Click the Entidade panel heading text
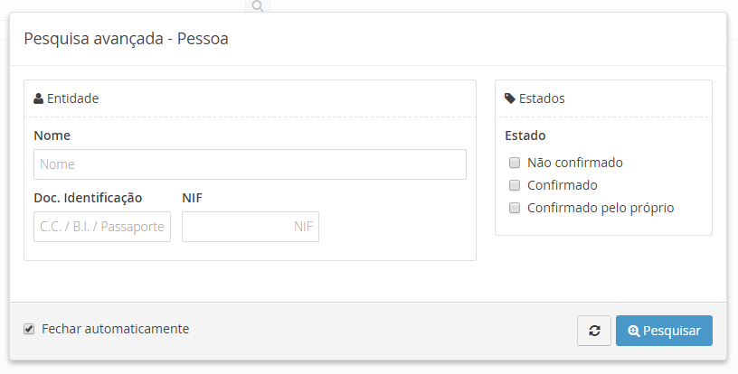This screenshot has width=738, height=374. coord(72,98)
